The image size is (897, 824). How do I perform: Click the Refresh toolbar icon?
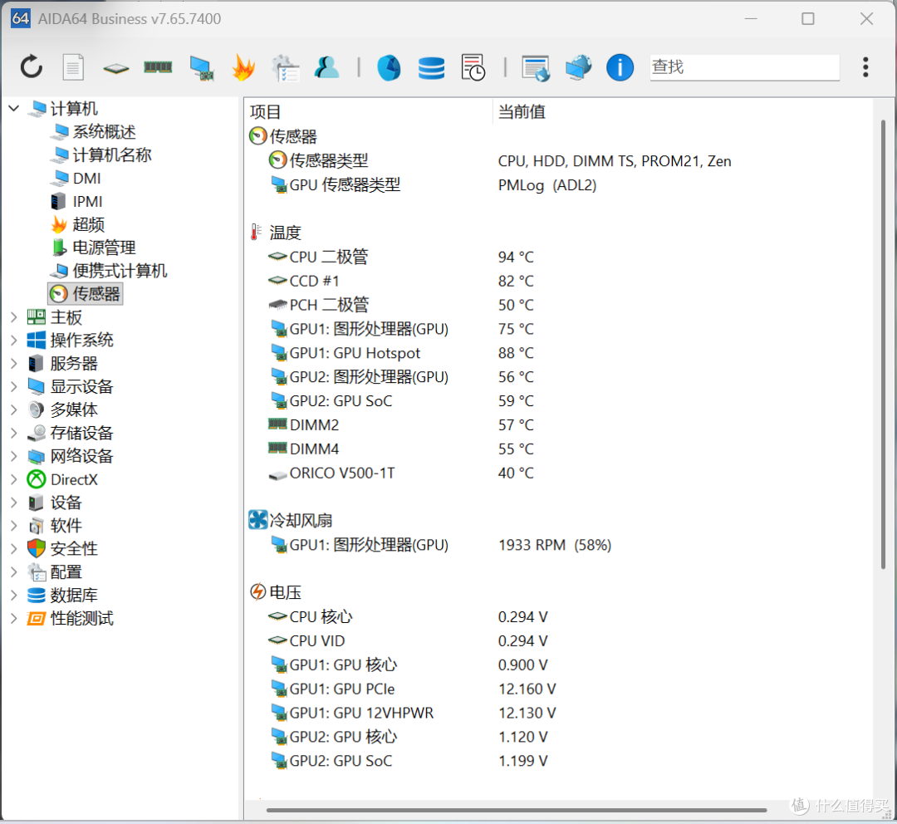click(x=32, y=67)
